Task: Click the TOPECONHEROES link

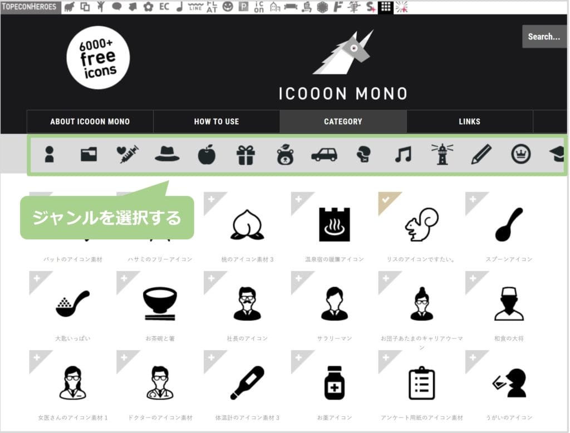Action: tap(30, 7)
